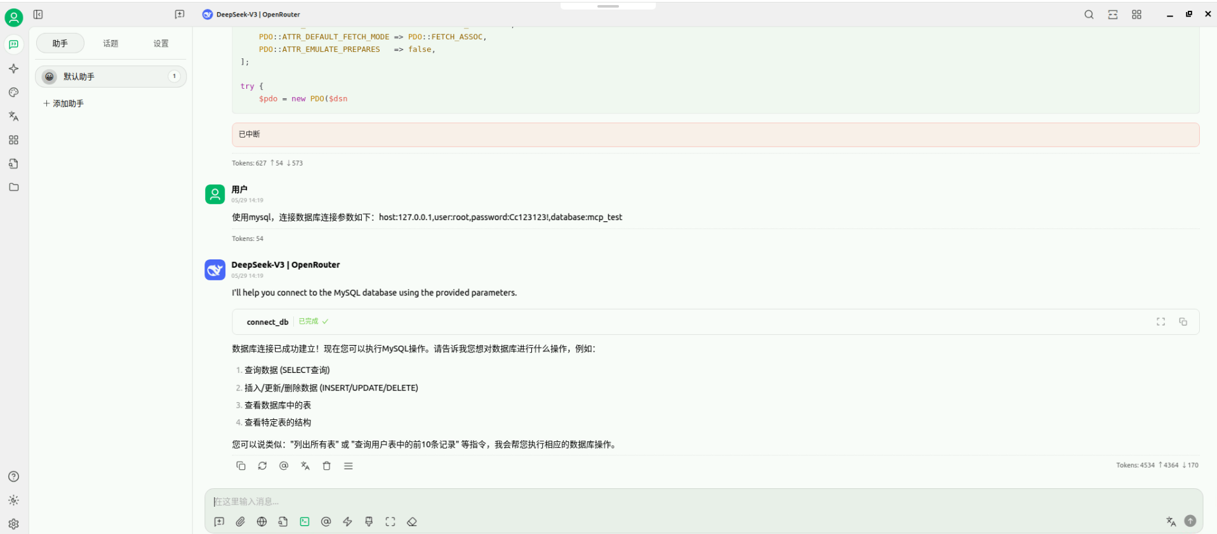This screenshot has width=1217, height=534.
Task: Click the 用户 avatar in the chat
Action: click(215, 194)
